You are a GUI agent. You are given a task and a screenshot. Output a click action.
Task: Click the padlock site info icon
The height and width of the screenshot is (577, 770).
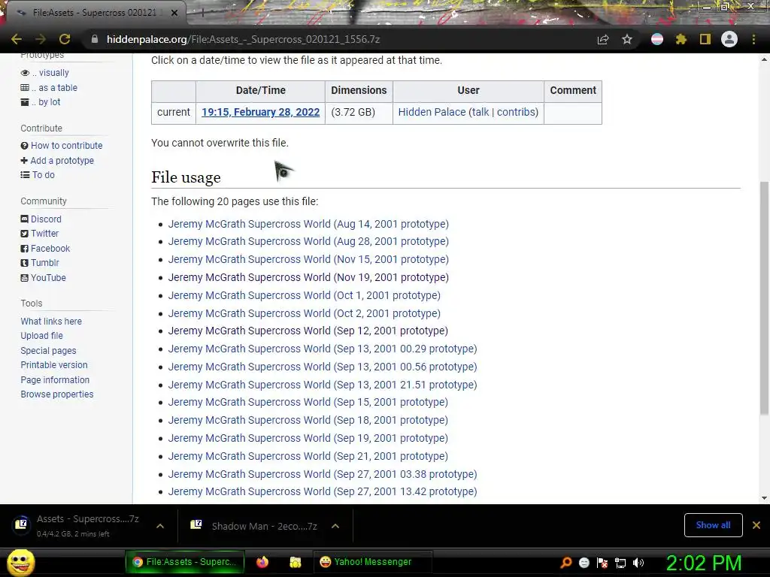(x=95, y=39)
